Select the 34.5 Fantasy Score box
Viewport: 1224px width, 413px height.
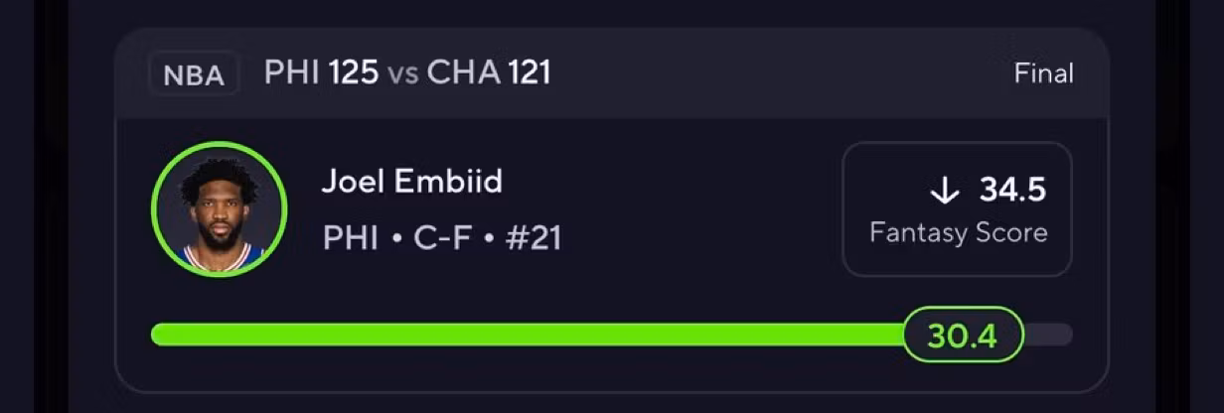click(957, 209)
